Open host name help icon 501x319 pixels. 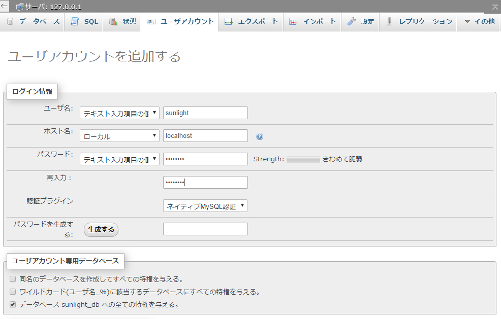pos(260,136)
